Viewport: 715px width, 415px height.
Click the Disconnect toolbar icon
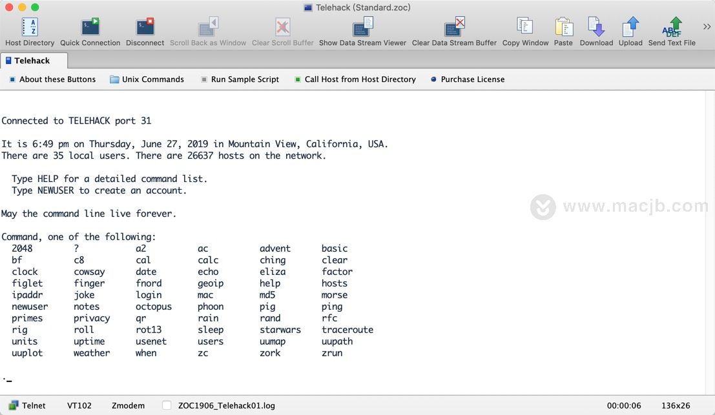pos(145,27)
